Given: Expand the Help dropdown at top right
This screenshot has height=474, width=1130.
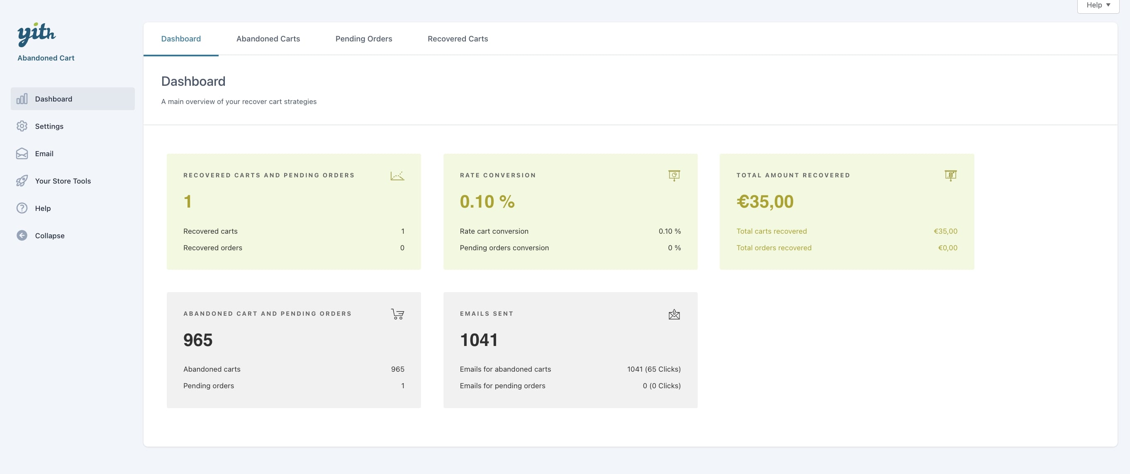Looking at the screenshot, I should pyautogui.click(x=1098, y=5).
